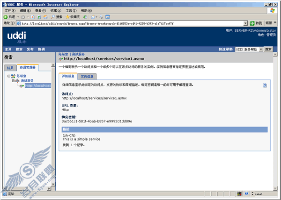Image resolution: width=281 pixels, height=200 pixels.
Task: Switch to the 实例信息 tab
Action: [x=87, y=77]
